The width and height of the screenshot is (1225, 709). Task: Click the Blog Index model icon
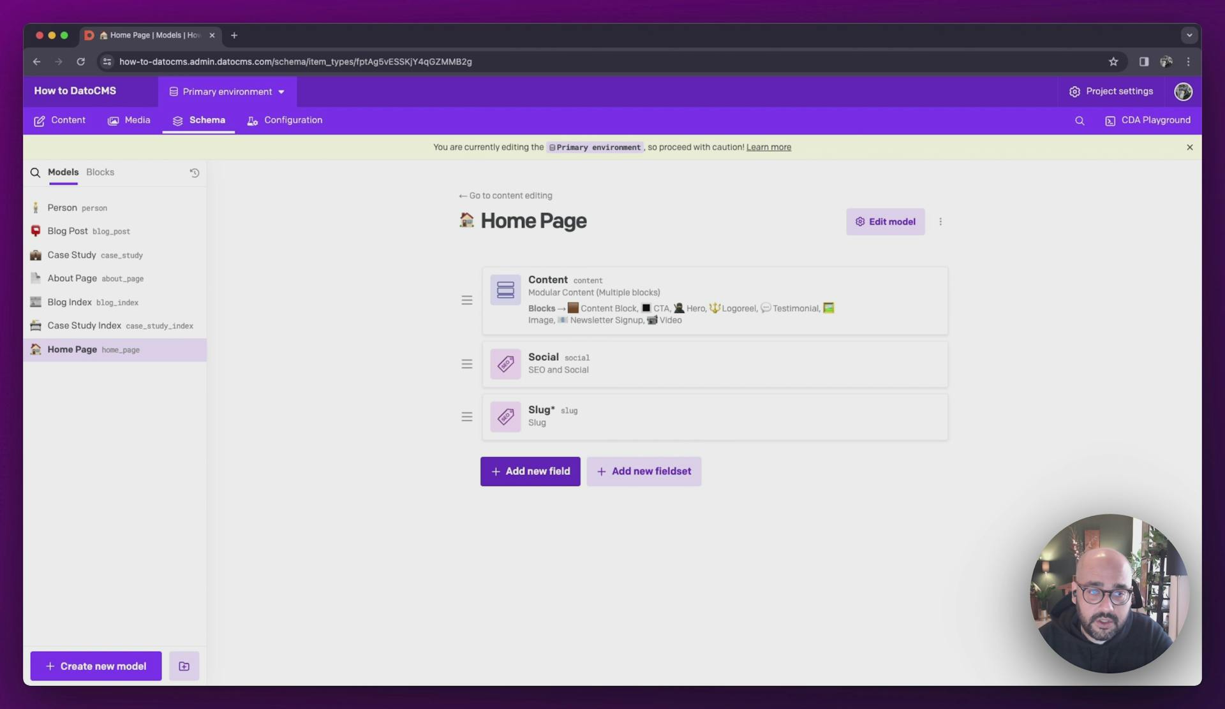point(36,302)
